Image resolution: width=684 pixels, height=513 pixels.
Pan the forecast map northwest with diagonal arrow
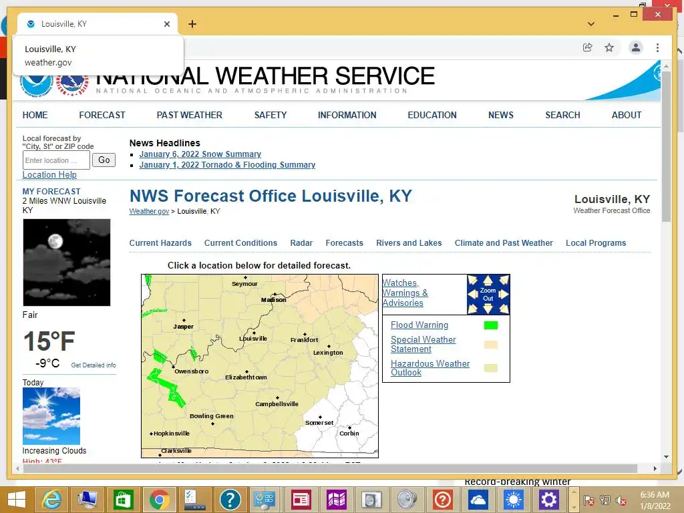click(473, 280)
